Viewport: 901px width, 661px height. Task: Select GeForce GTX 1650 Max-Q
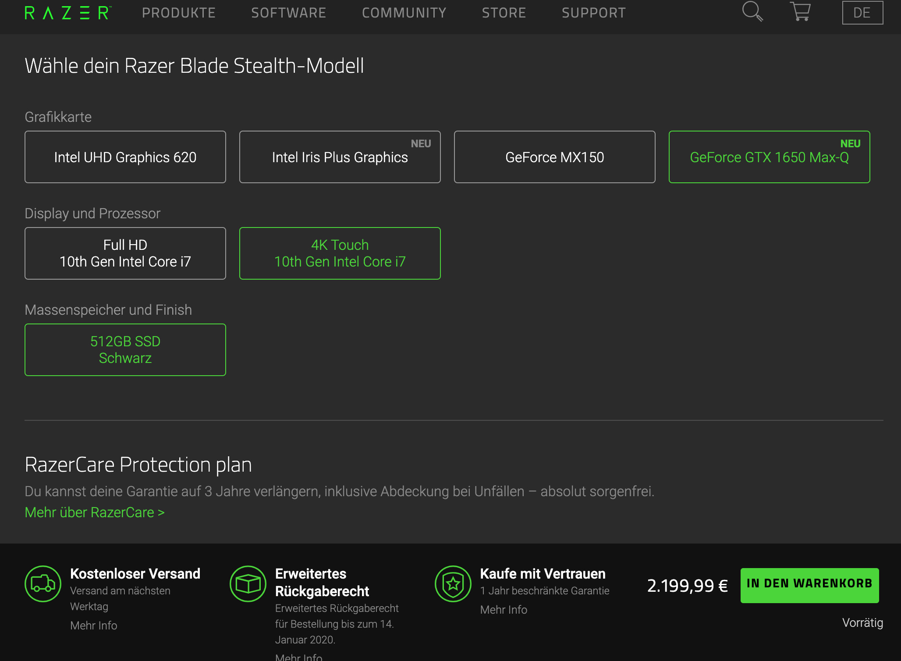(x=769, y=156)
